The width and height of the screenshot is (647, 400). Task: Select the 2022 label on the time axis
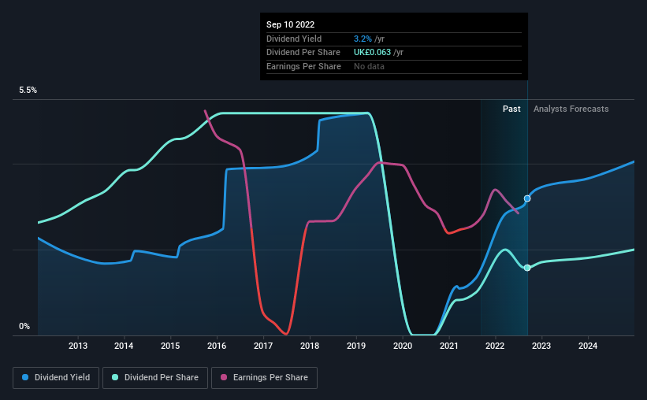coord(495,346)
